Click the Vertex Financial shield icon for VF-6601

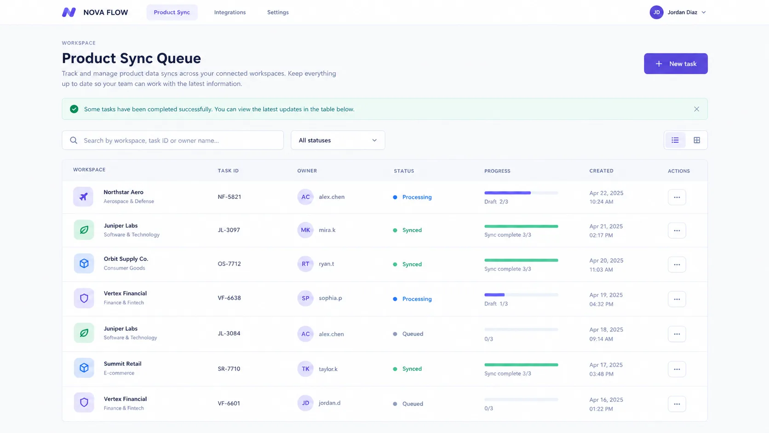tap(84, 403)
